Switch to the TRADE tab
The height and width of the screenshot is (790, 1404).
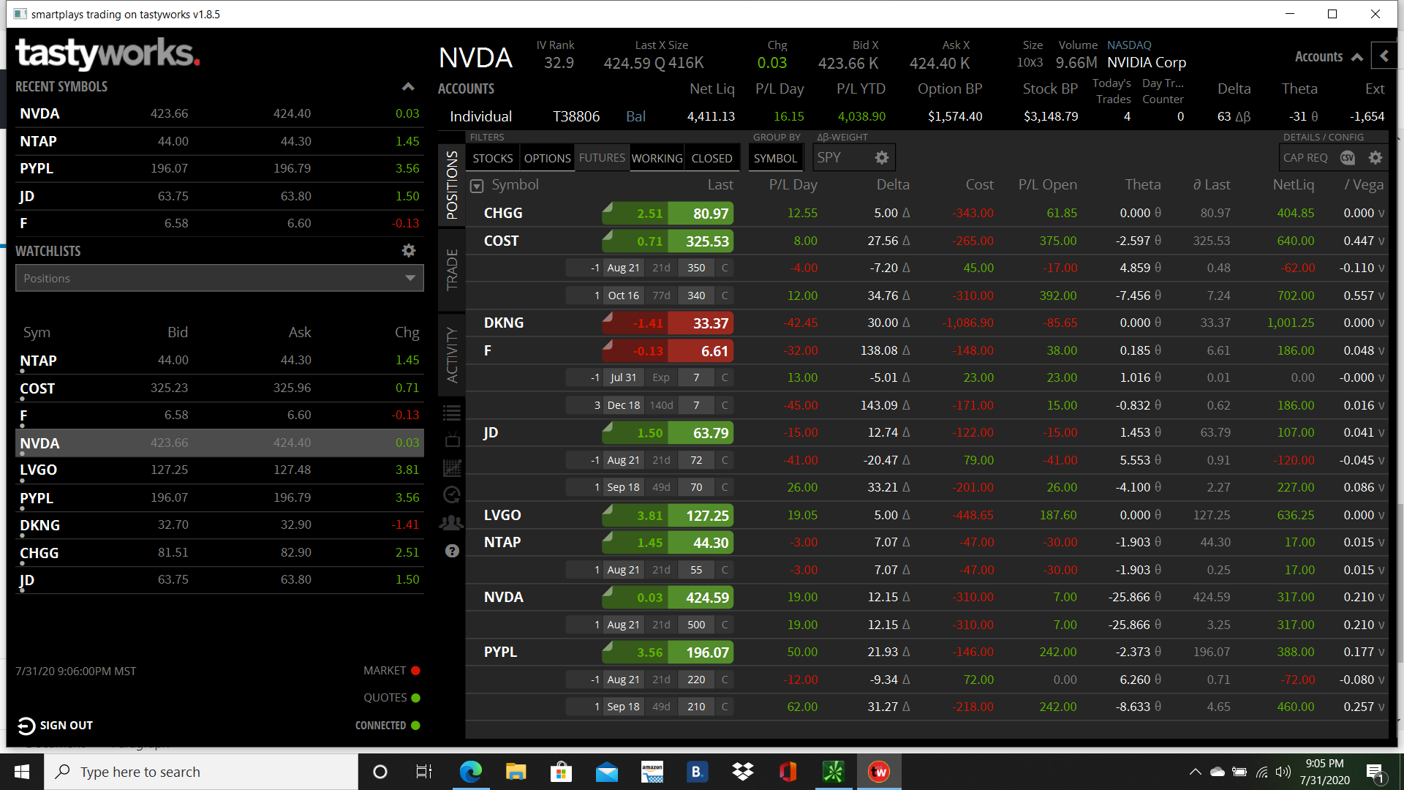[451, 271]
